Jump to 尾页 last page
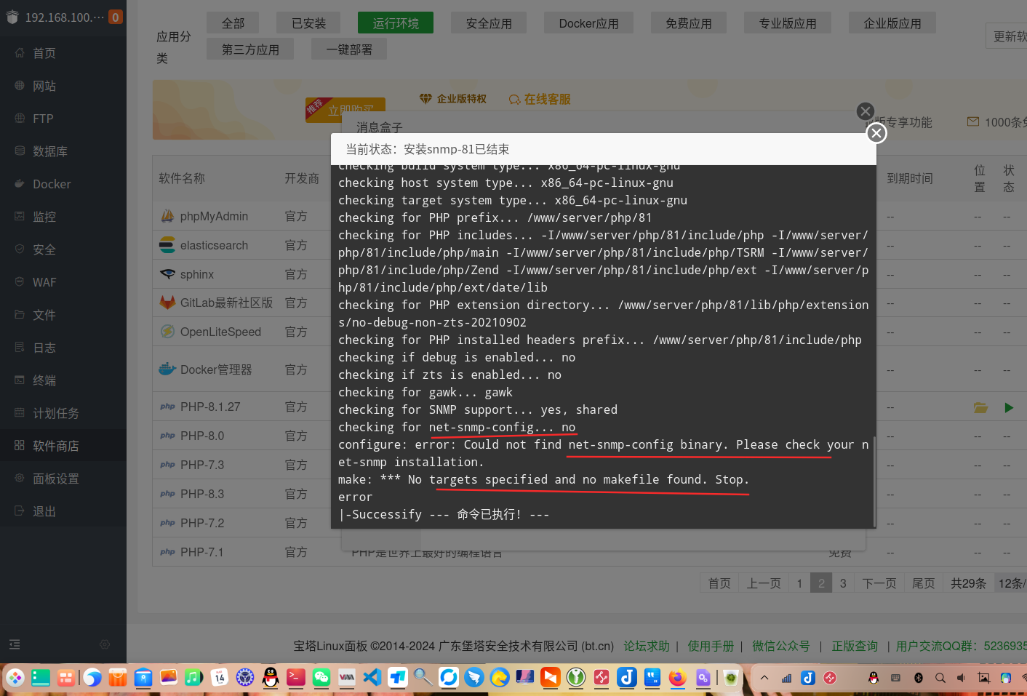The image size is (1027, 696). [x=924, y=583]
